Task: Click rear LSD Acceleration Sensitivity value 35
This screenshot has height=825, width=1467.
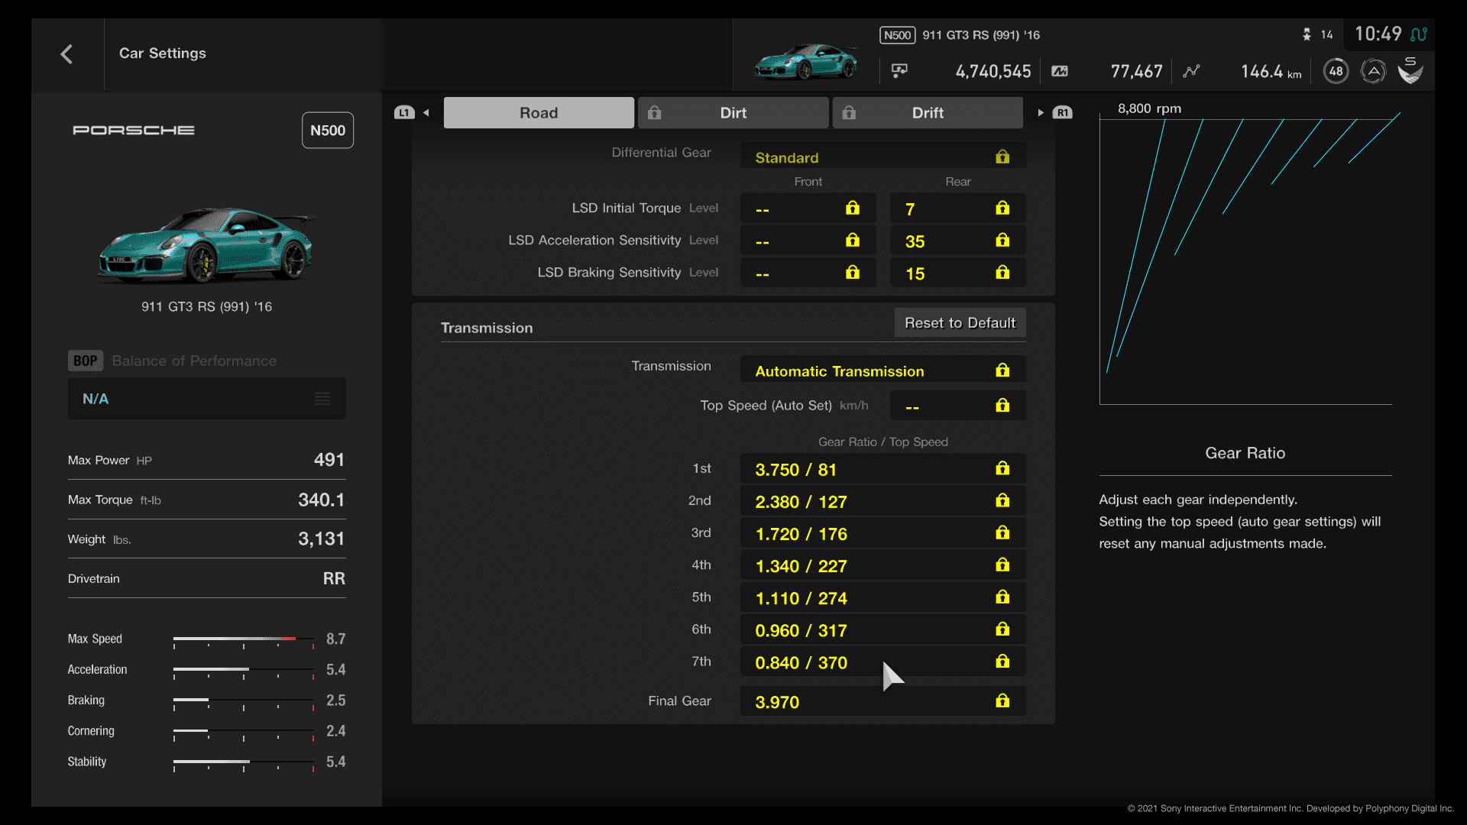Action: (x=958, y=241)
